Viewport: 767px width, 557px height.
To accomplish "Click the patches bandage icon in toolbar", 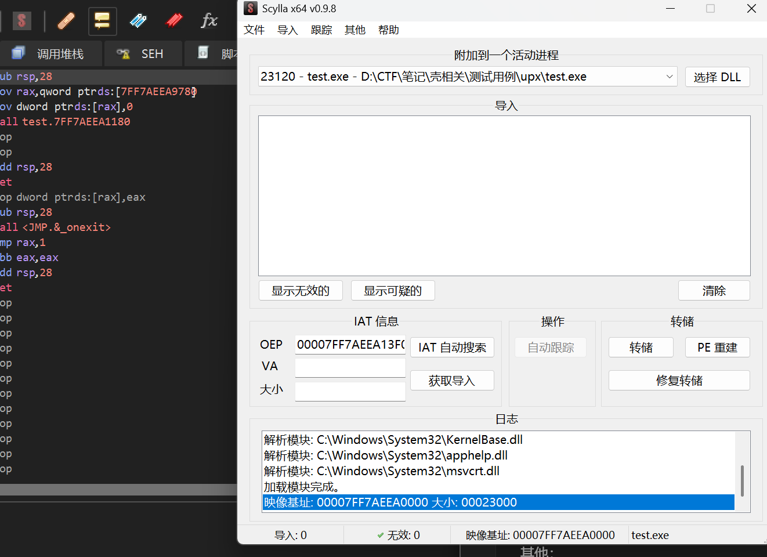I will click(x=66, y=21).
